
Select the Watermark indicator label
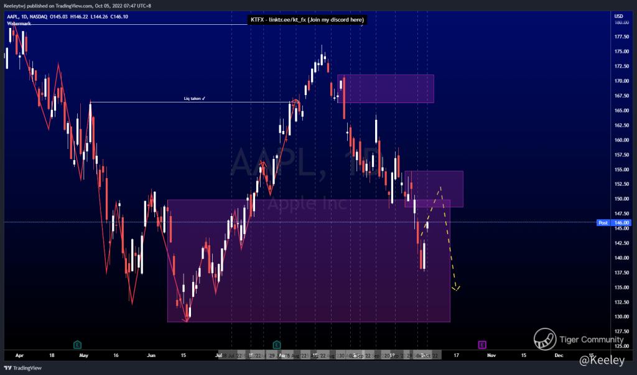19,24
